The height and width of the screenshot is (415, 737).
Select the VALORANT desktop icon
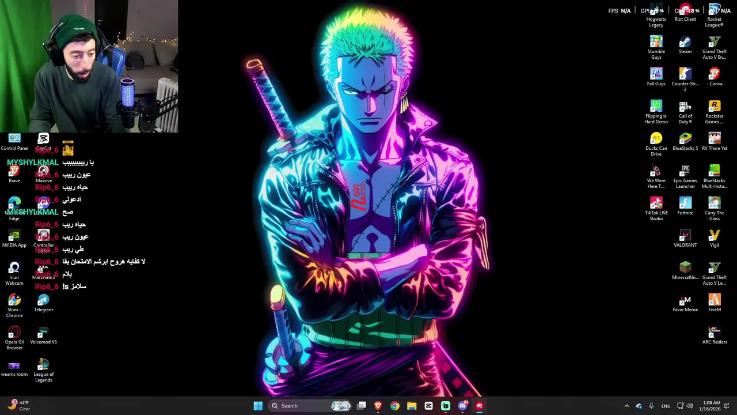[685, 239]
